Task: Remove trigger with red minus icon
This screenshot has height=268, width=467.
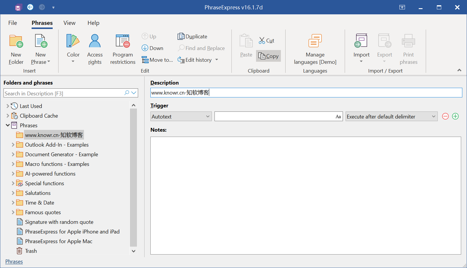Action: coord(445,116)
